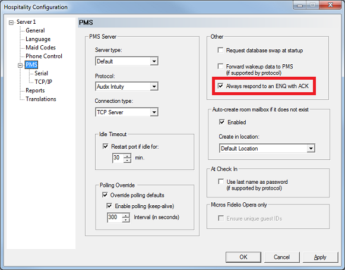Image resolution: width=345 pixels, height=270 pixels.
Task: Toggle Forward wakeup data to PMS
Action: point(220,67)
